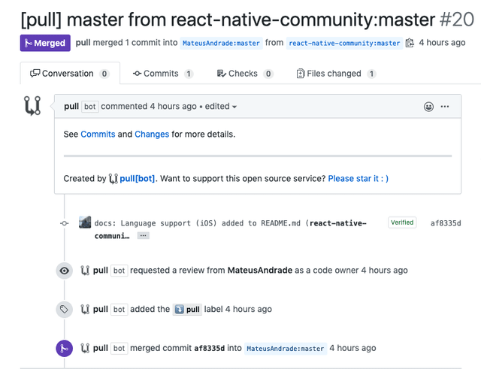481x369 pixels.
Task: Open commit hash af8335d on right
Action: click(446, 223)
